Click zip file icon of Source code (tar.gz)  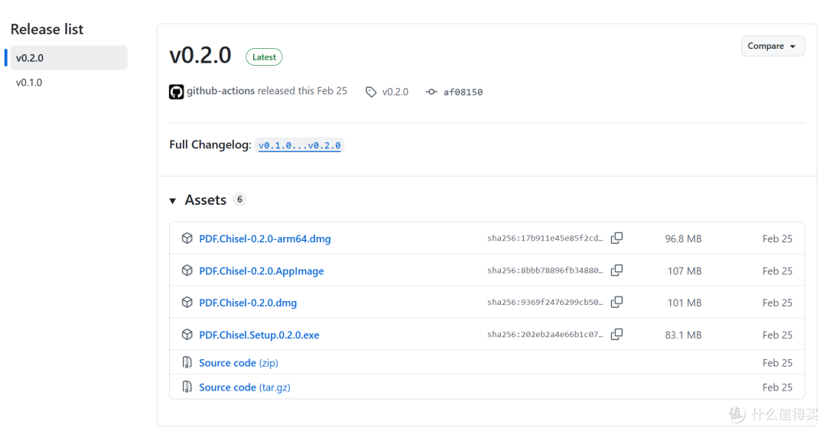coord(187,387)
